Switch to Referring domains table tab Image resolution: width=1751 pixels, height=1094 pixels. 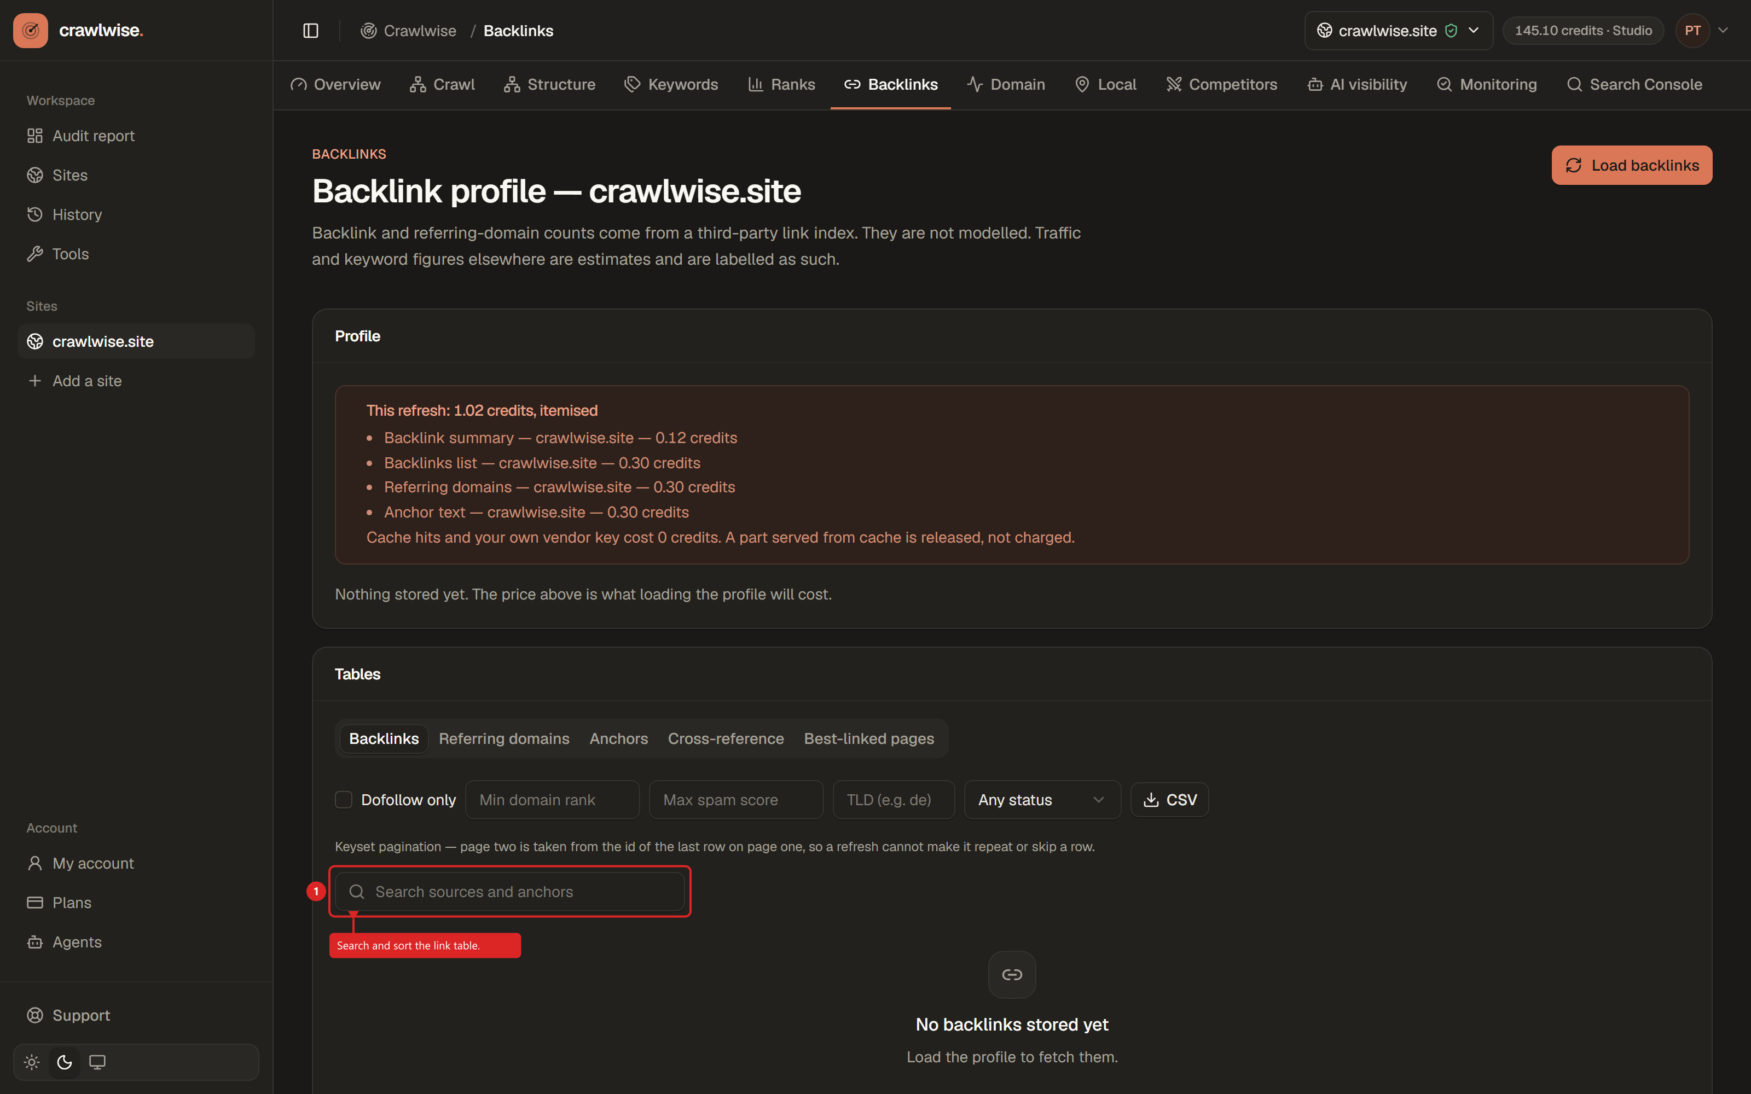pos(505,739)
